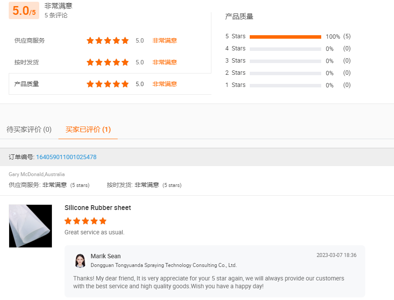The width and height of the screenshot is (394, 300).
Task: Select the 产品质量 rating row
Action: 27,84
